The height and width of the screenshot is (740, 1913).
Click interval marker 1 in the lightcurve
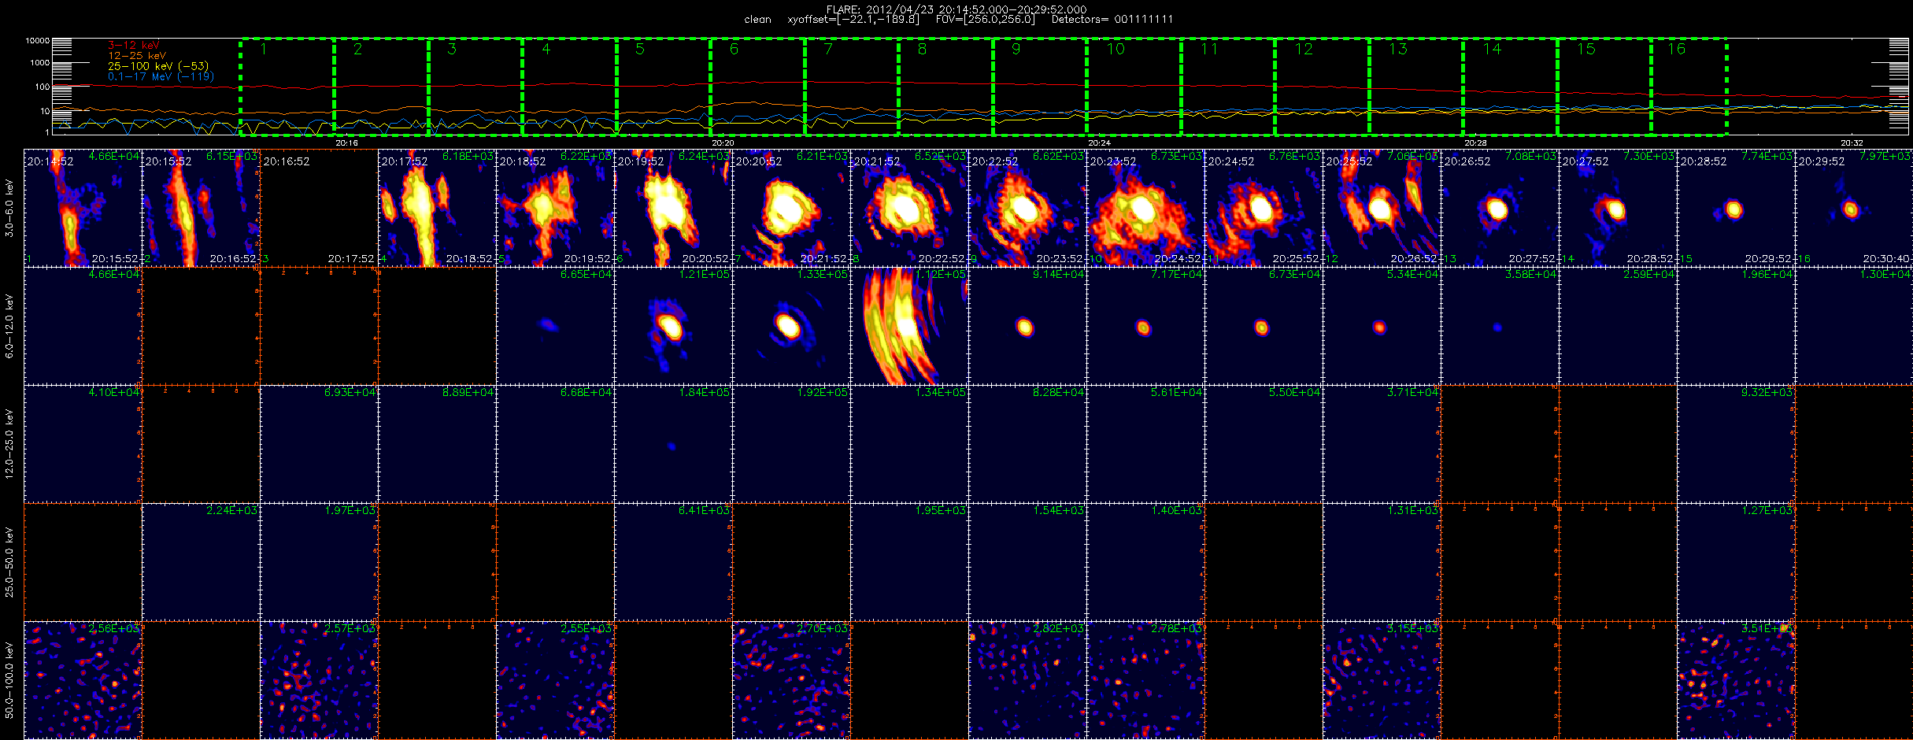(264, 49)
